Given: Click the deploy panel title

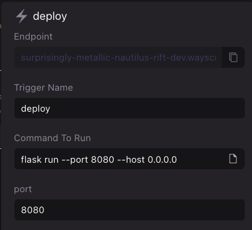Looking at the screenshot, I should tap(50, 16).
